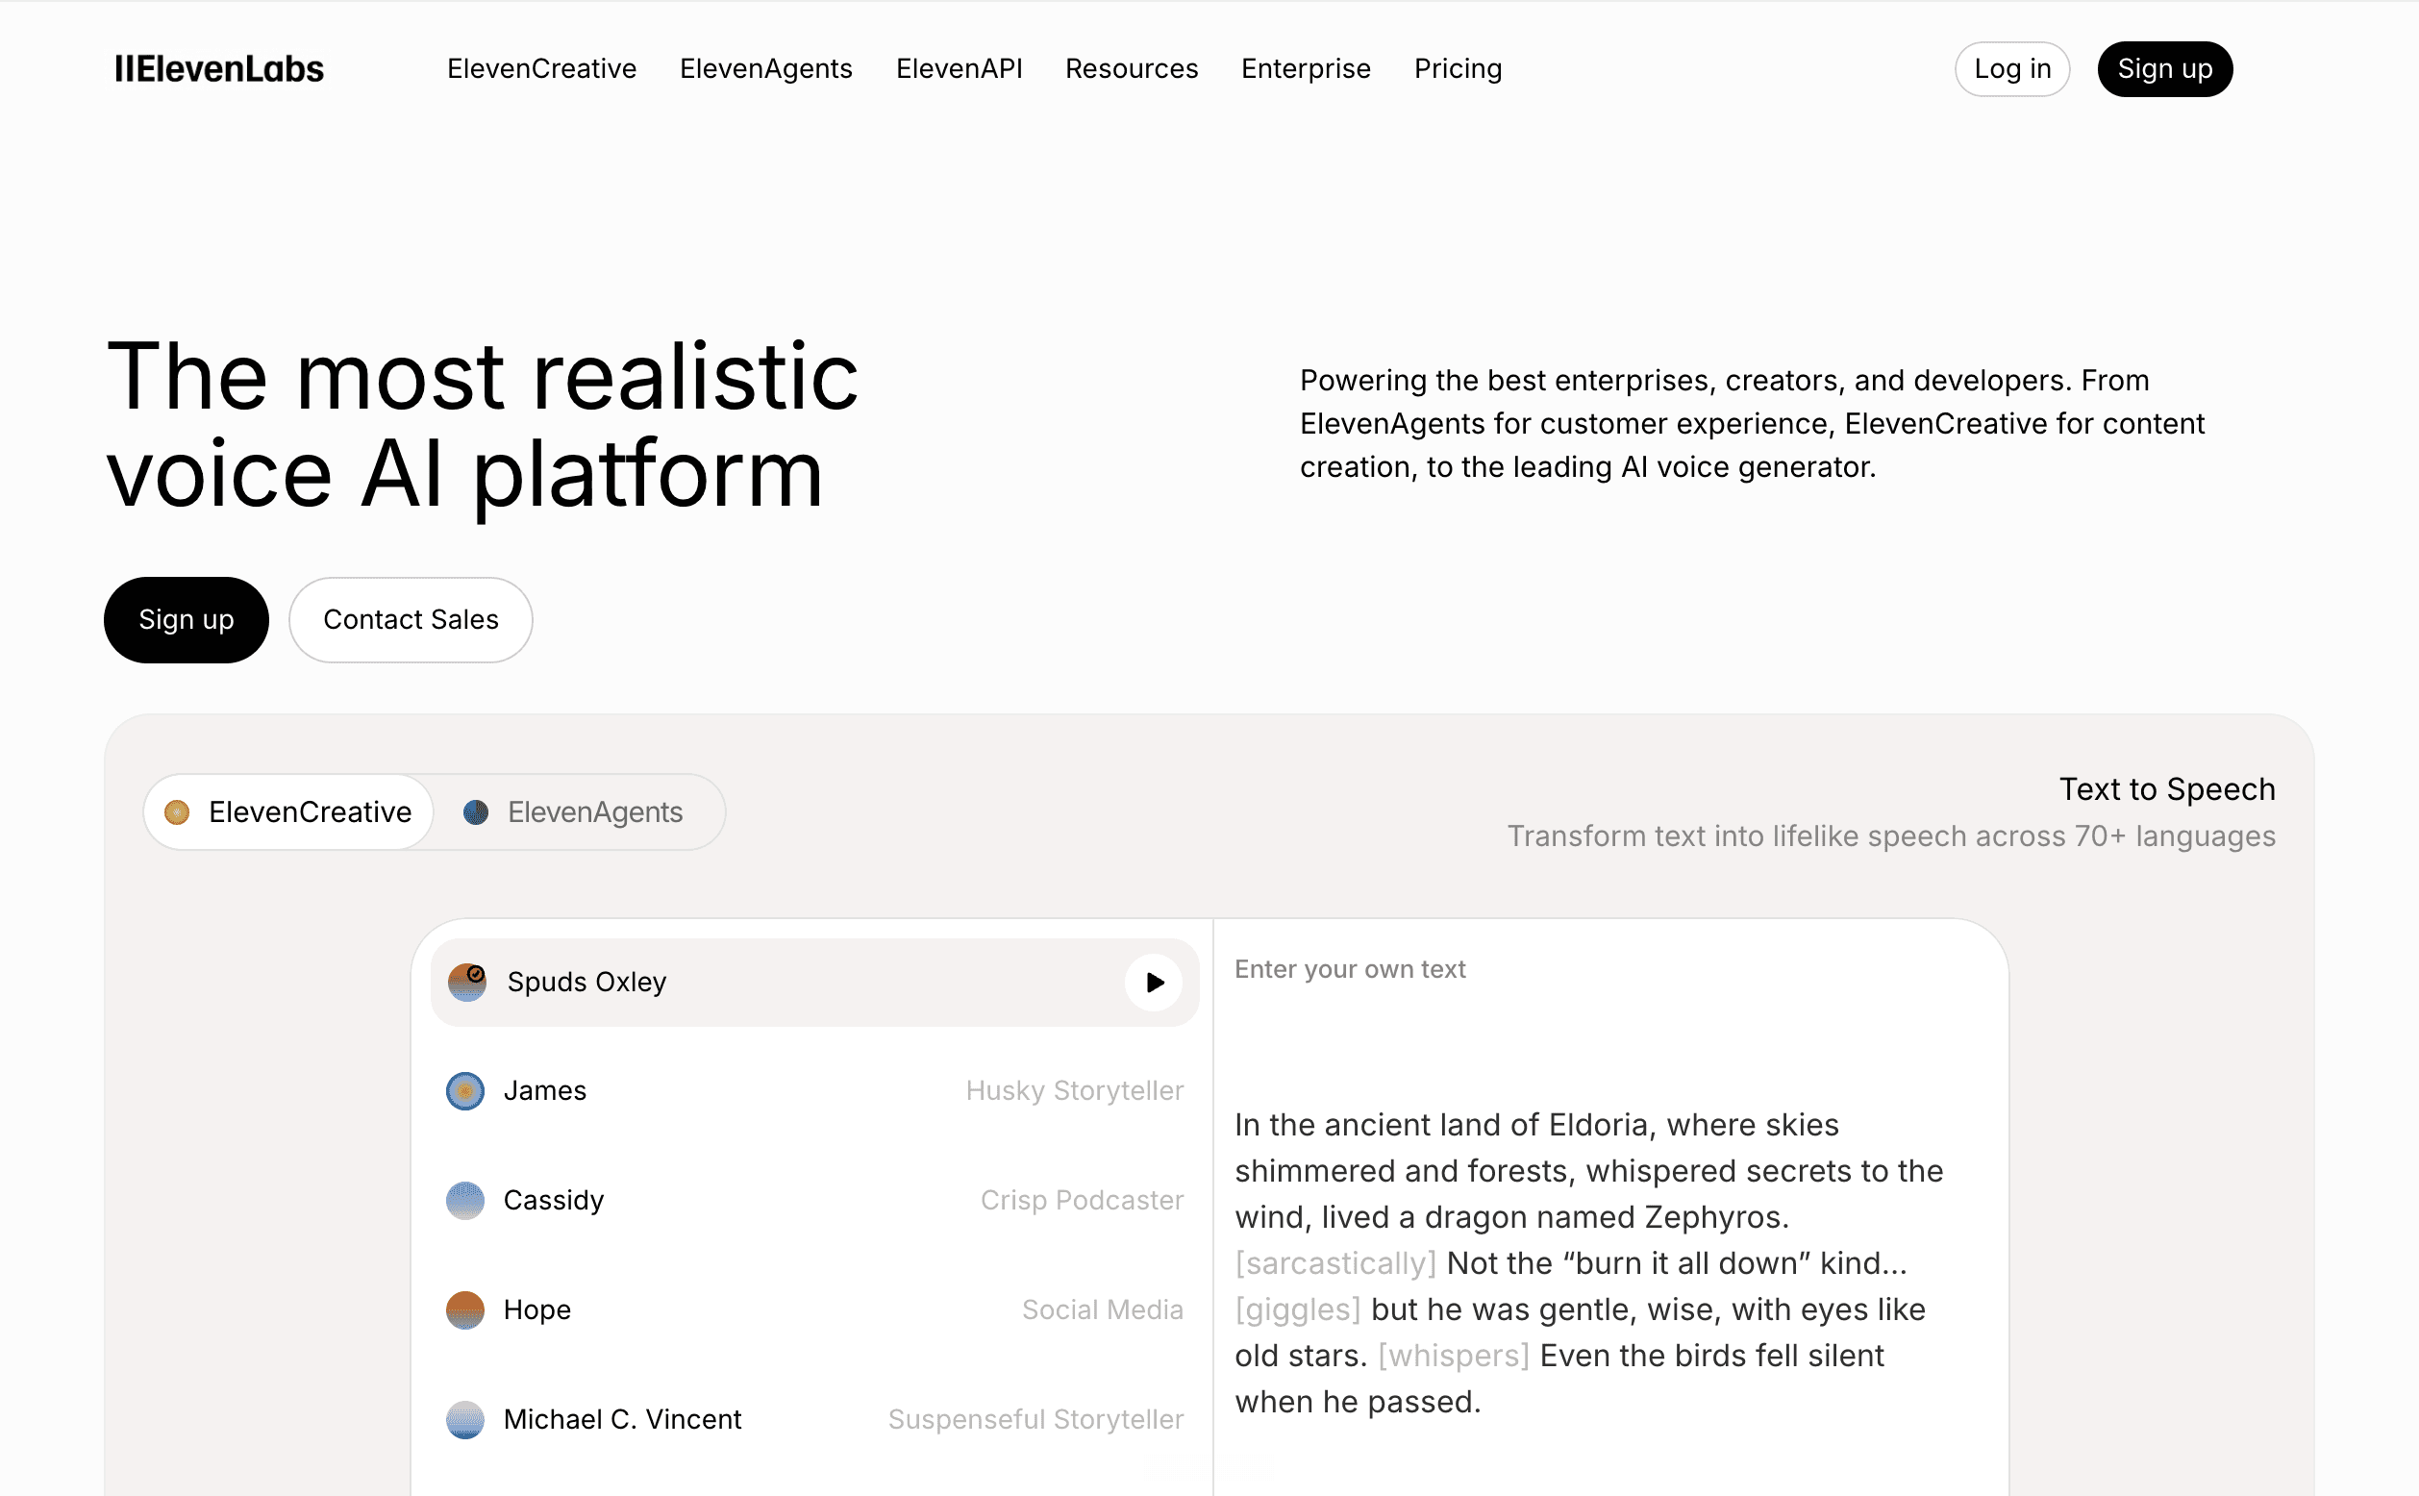Viewport: 2419px width, 1496px height.
Task: Click the 'Text to Speech' heading
Action: (2168, 789)
